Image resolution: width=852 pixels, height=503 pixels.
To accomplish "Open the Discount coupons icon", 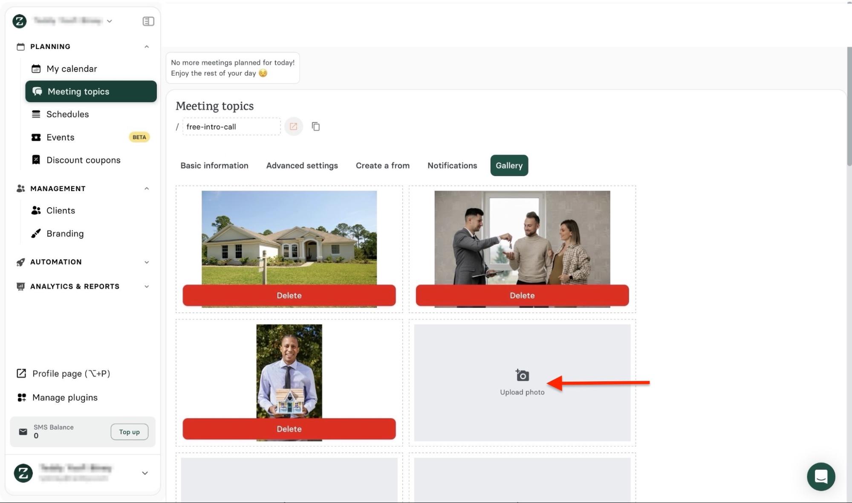I will (36, 160).
